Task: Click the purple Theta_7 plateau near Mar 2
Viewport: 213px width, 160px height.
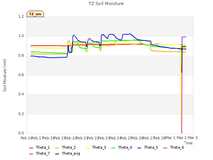Action: pyautogui.click(x=184, y=37)
